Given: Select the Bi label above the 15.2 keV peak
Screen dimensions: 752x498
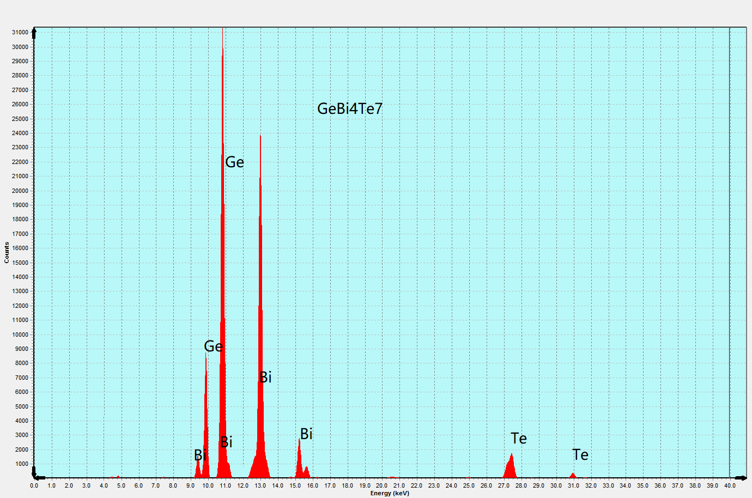Looking at the screenshot, I should [x=306, y=434].
